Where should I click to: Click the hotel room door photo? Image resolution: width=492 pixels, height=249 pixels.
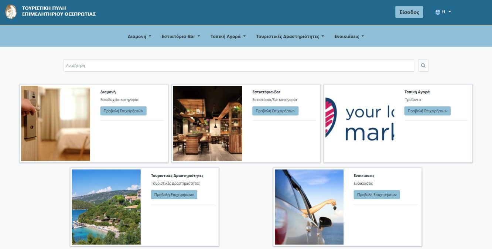tap(55, 123)
